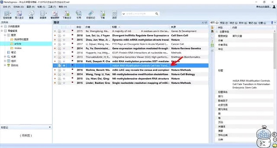Click the star on the selected m(6)A row
The height and width of the screenshot is (148, 277).
point(64,66)
